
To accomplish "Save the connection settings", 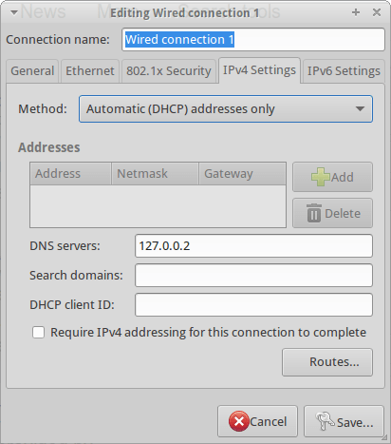I will (x=344, y=421).
